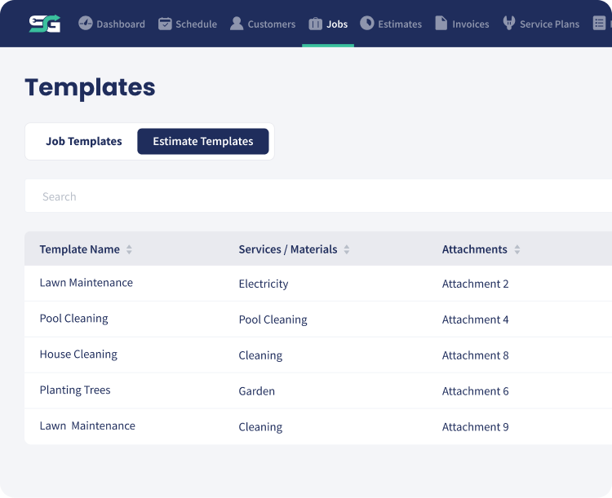Click the Attachments column header text
Image resolution: width=612 pixels, height=498 pixels.
(x=474, y=249)
